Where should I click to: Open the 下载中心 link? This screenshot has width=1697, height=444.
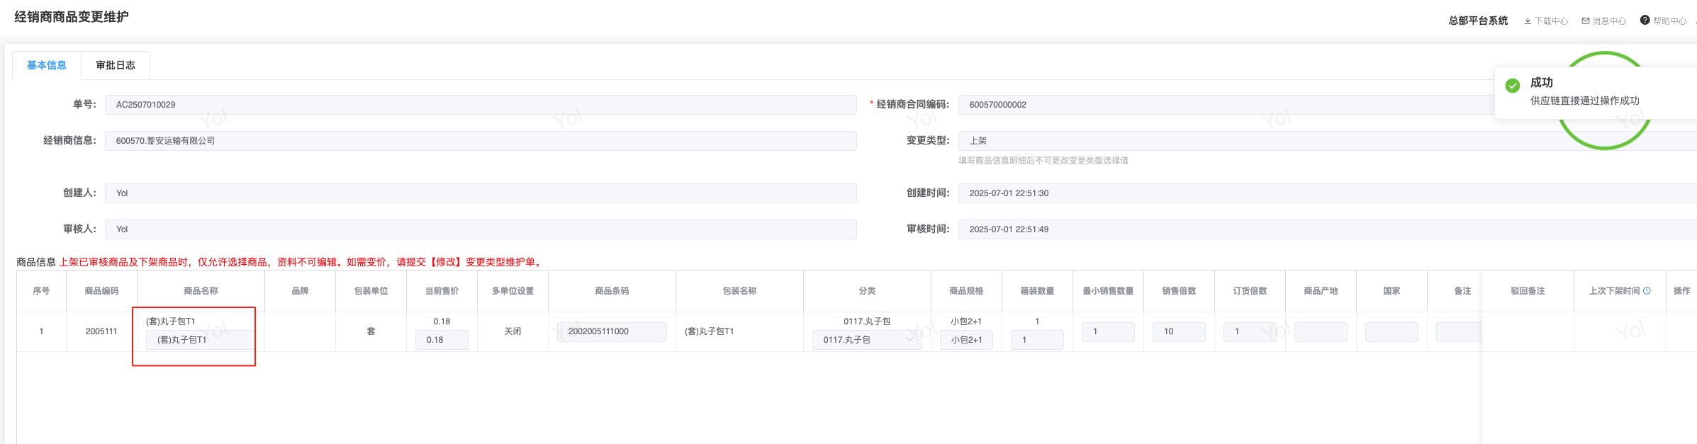[1551, 21]
